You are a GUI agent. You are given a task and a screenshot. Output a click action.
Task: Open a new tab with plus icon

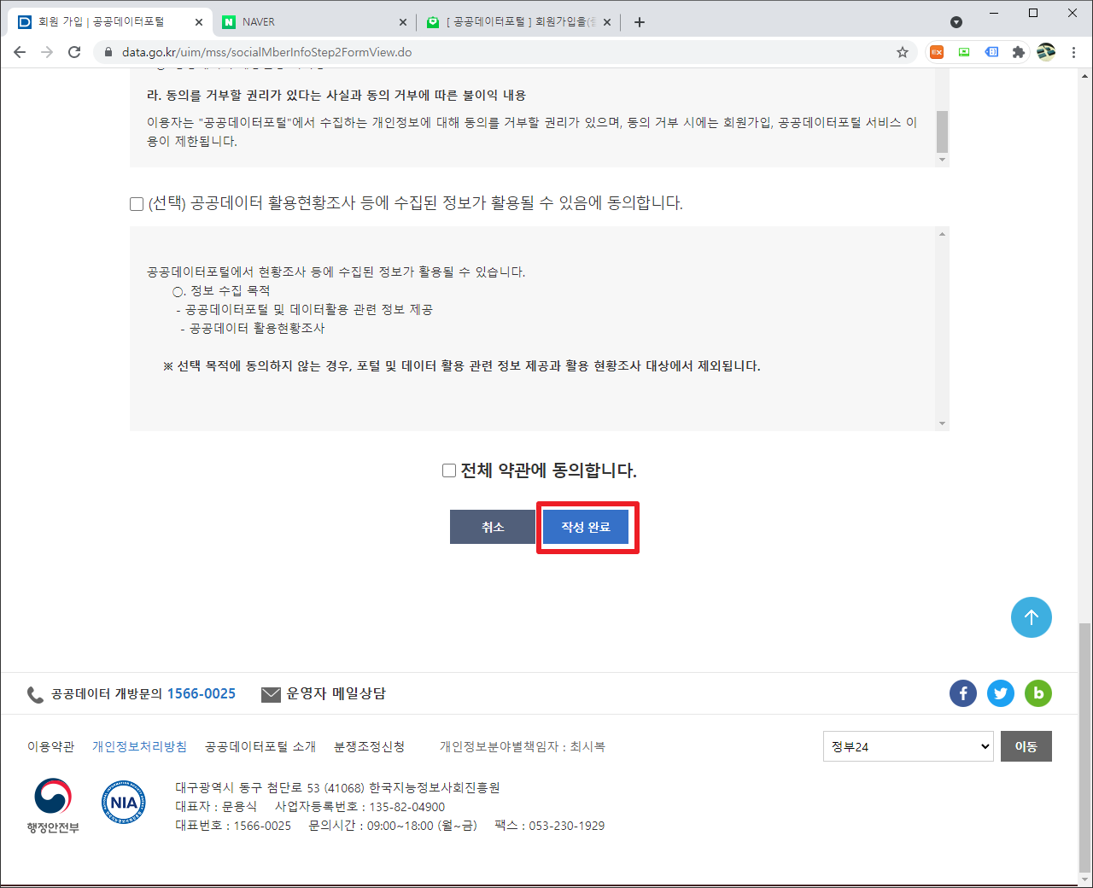(640, 22)
